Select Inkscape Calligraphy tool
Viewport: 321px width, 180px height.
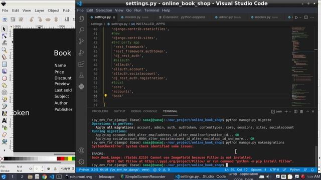point(4,113)
